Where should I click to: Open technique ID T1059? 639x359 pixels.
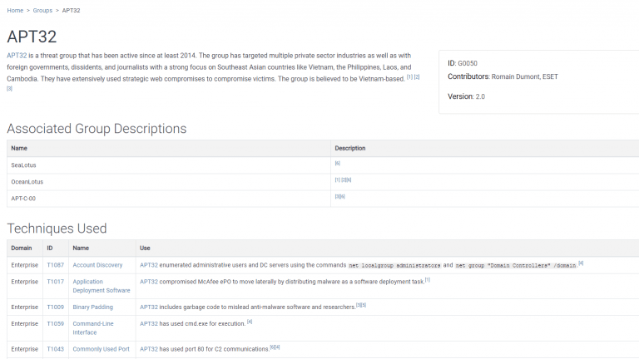[55, 323]
